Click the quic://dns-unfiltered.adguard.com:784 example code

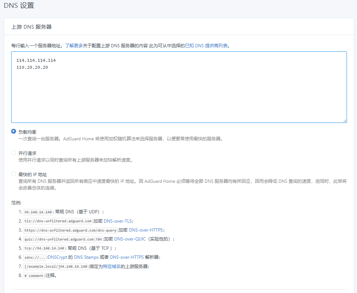pyautogui.click(x=63, y=239)
